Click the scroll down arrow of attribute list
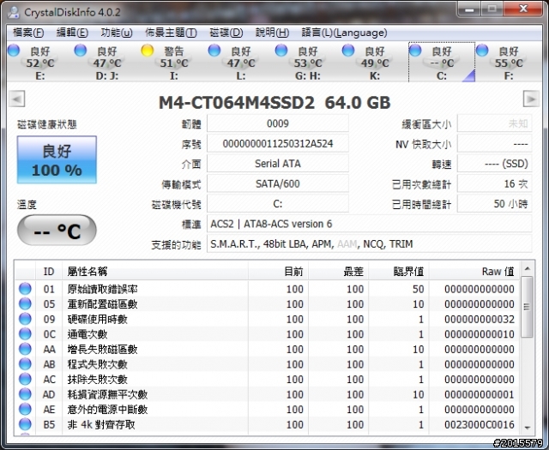Image resolution: width=549 pixels, height=450 pixels. [x=527, y=428]
